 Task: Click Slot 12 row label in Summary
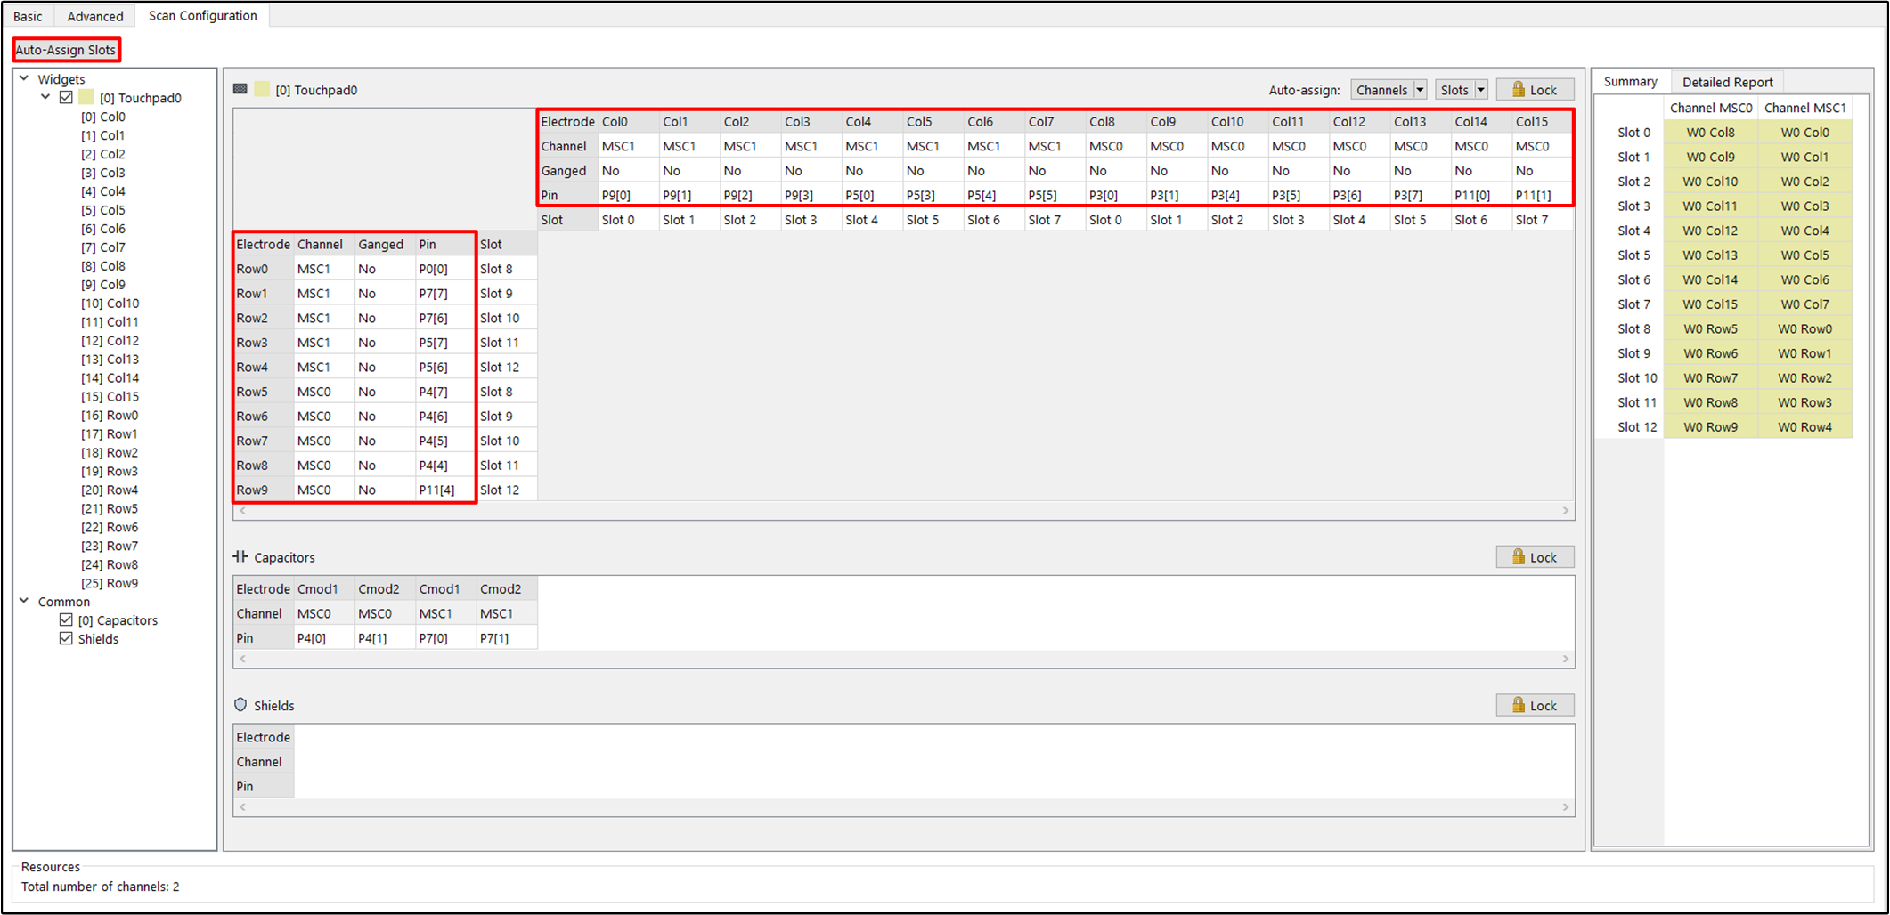pos(1637,427)
